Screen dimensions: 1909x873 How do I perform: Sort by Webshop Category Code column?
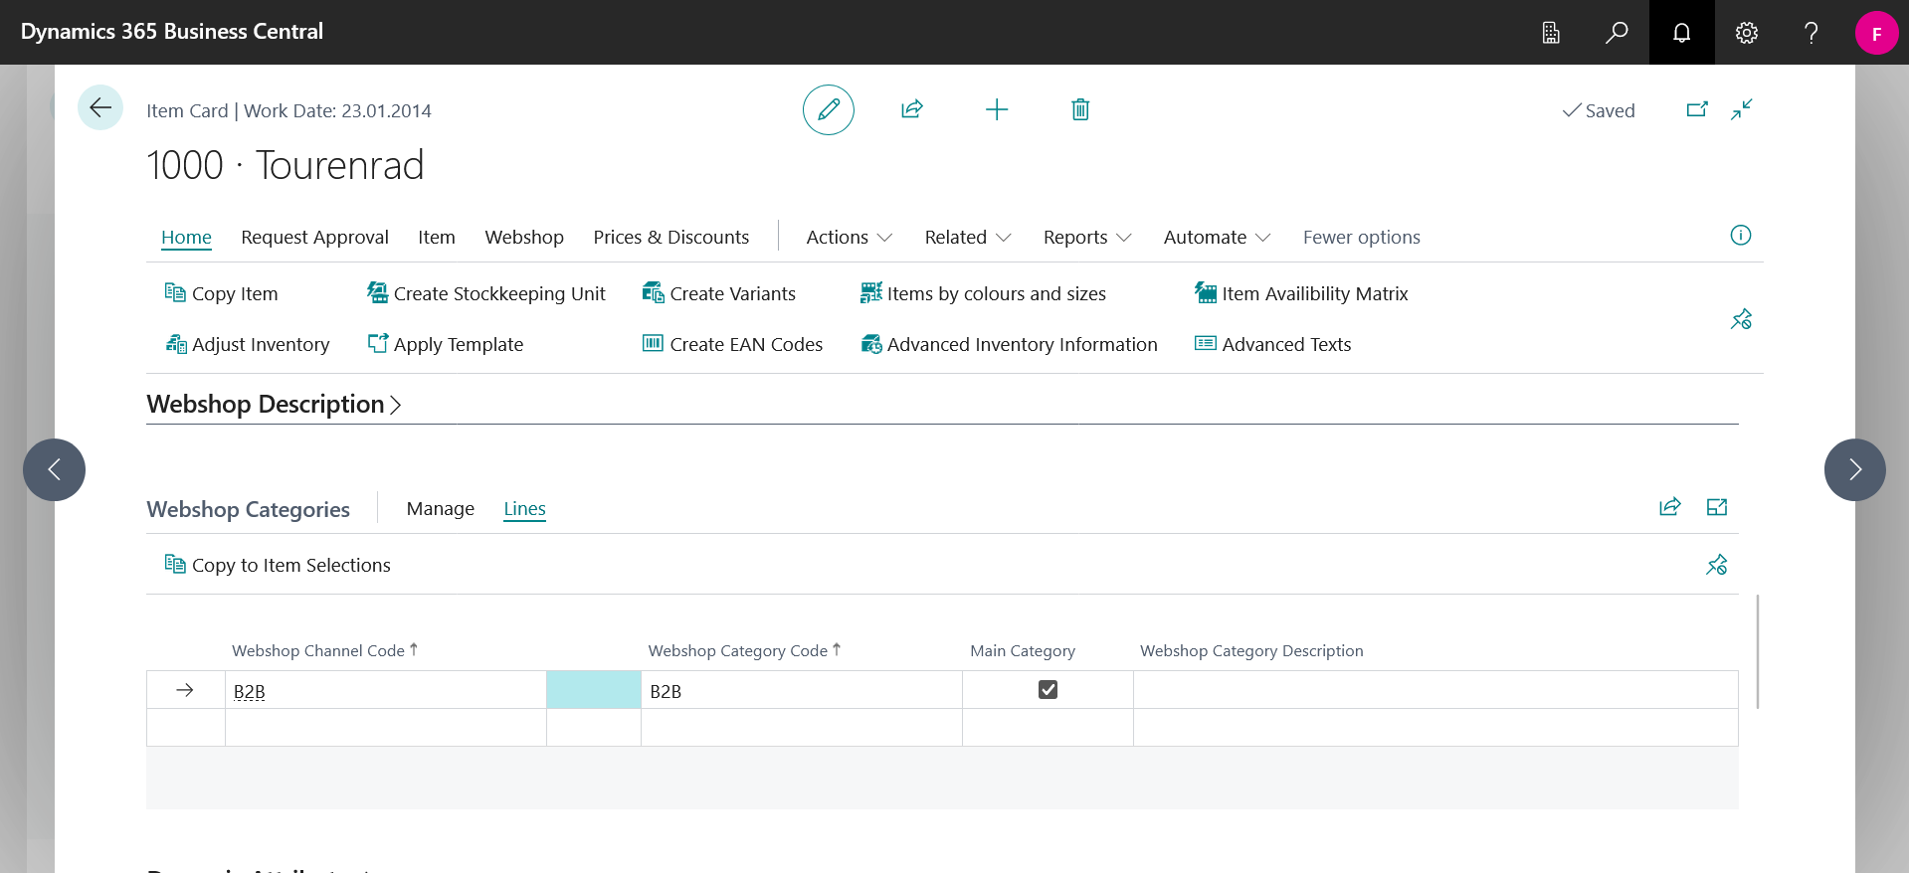(x=744, y=650)
